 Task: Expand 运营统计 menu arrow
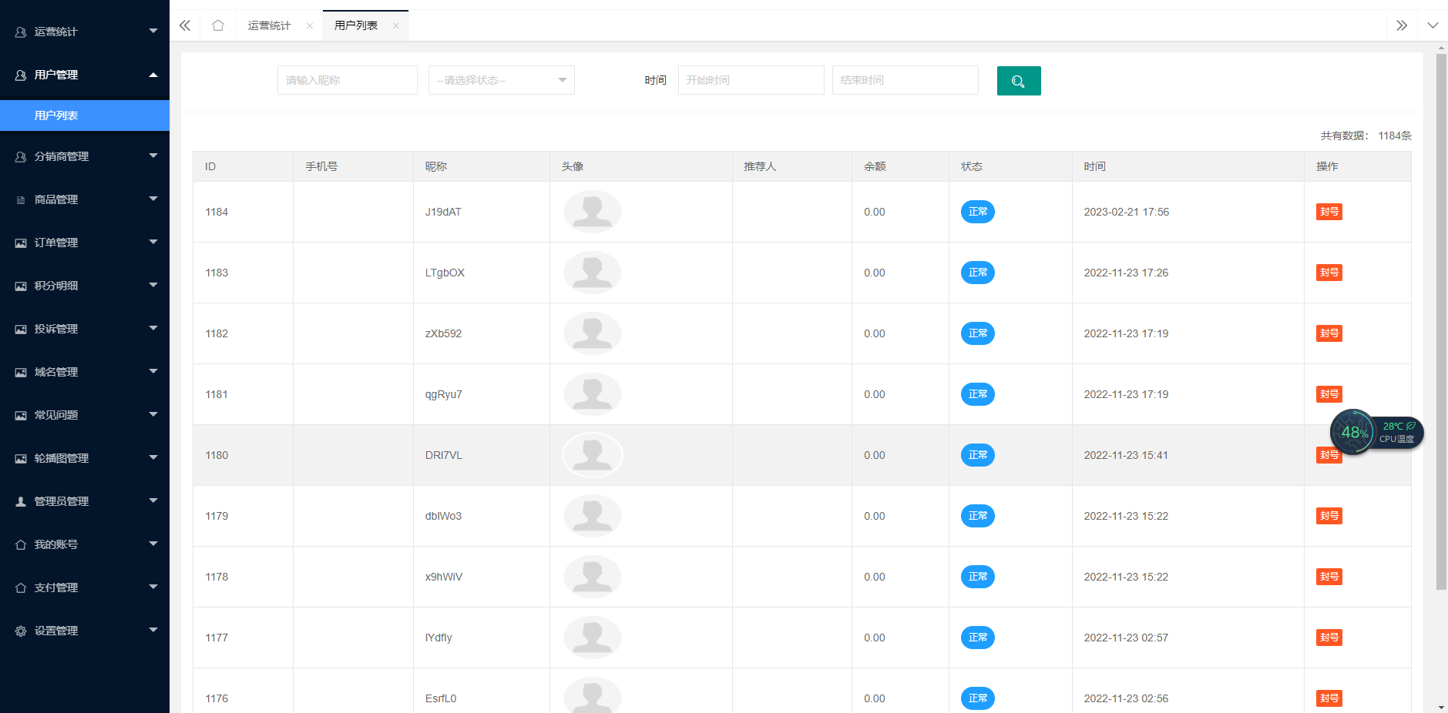tap(153, 31)
